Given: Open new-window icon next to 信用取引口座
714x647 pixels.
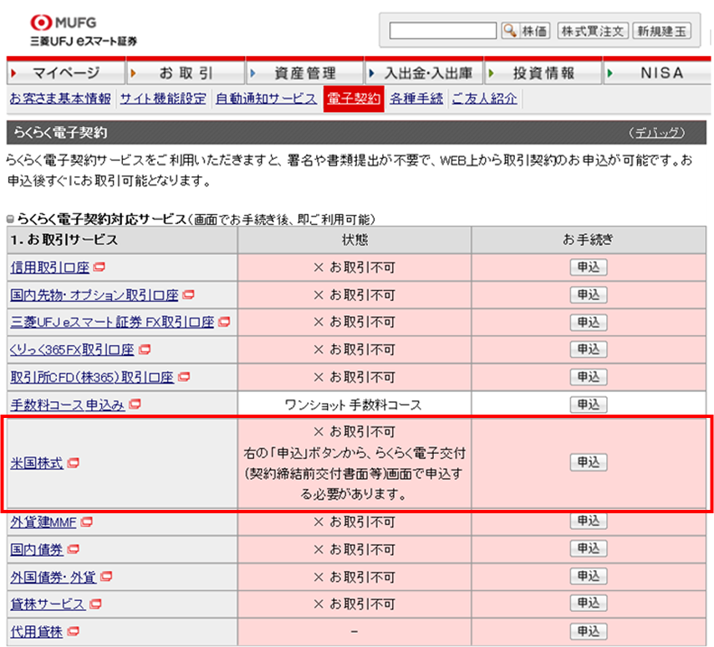Looking at the screenshot, I should pyautogui.click(x=99, y=268).
